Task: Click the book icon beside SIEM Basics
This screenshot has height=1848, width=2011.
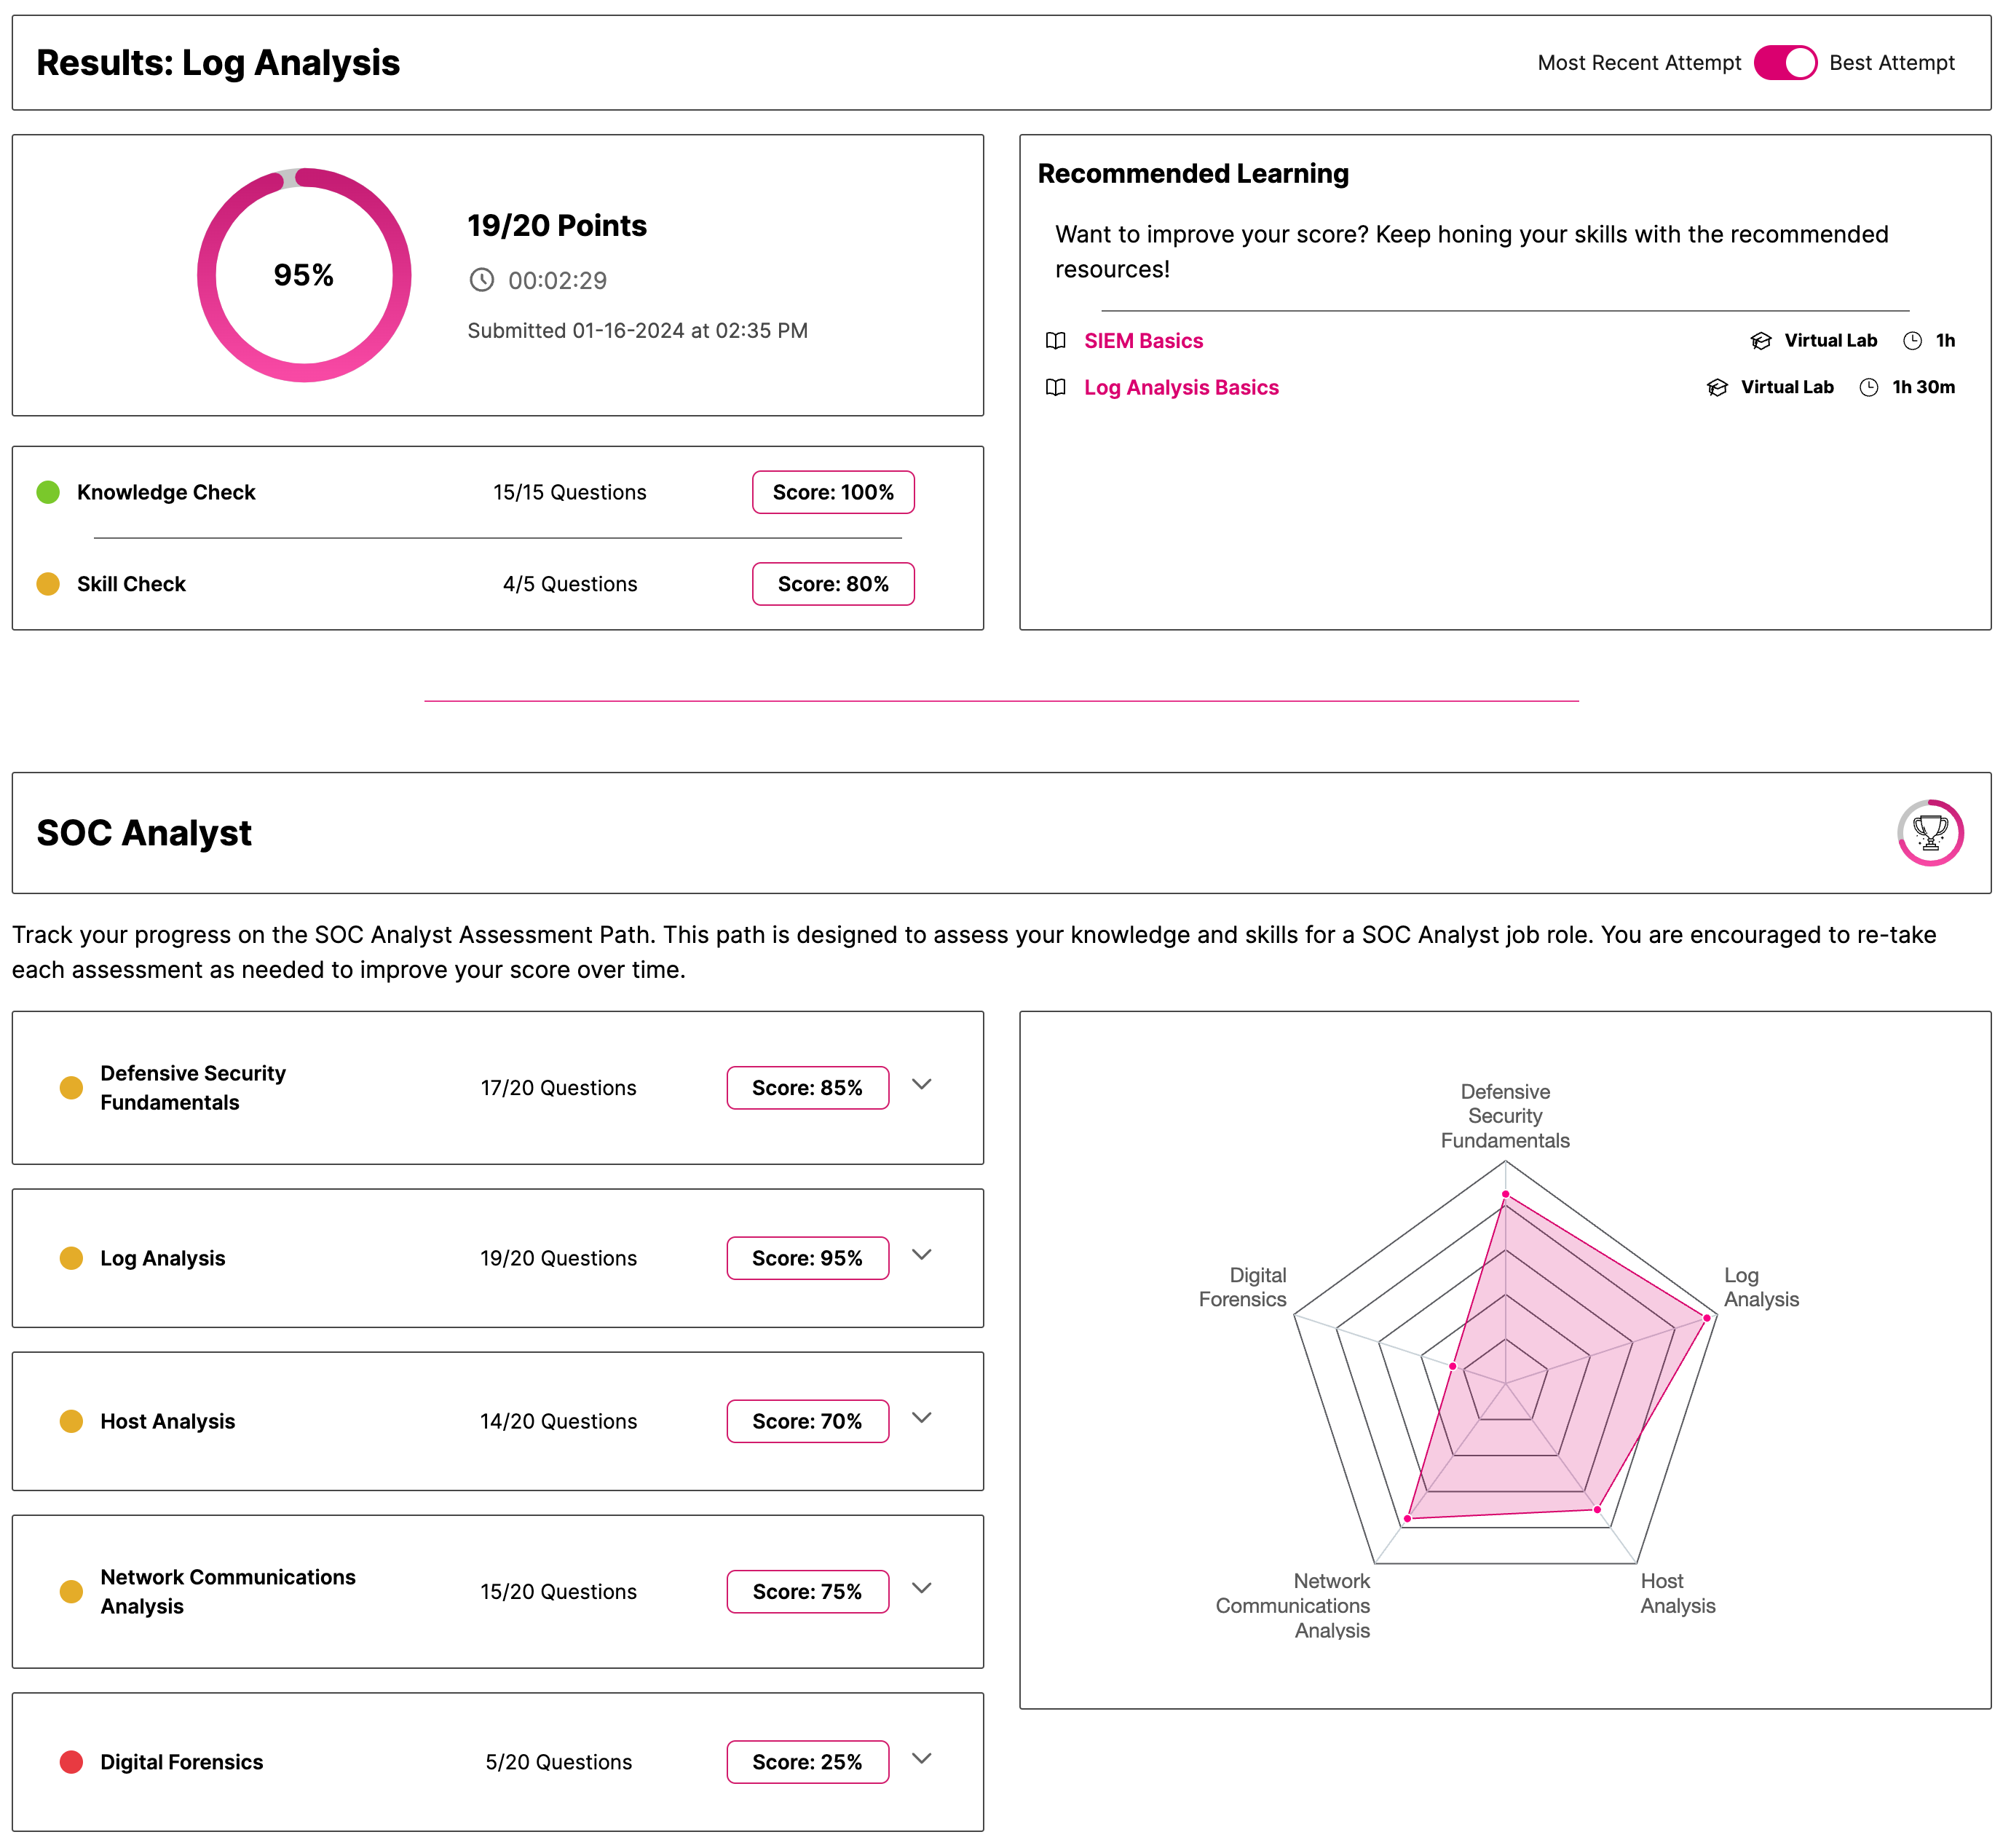Action: (x=1056, y=341)
